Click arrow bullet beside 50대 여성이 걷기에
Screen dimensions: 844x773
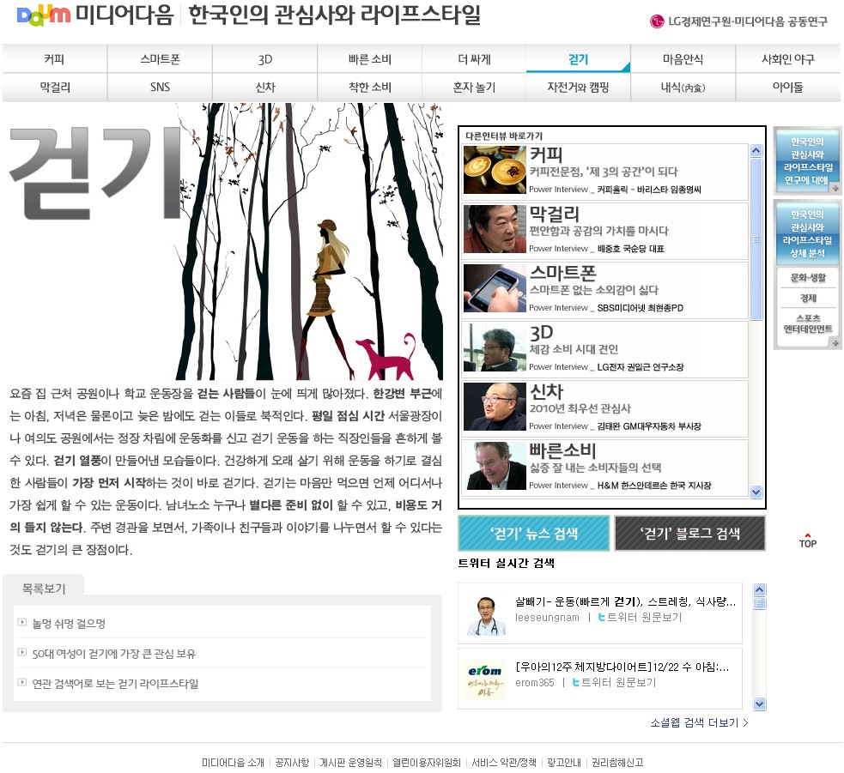pos(22,652)
